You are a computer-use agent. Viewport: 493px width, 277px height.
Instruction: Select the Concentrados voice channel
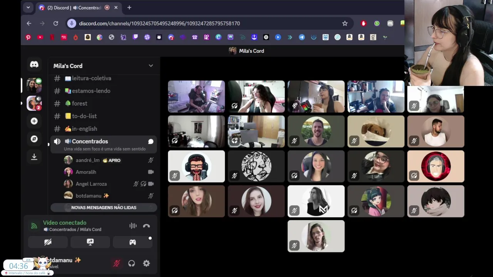point(103,144)
